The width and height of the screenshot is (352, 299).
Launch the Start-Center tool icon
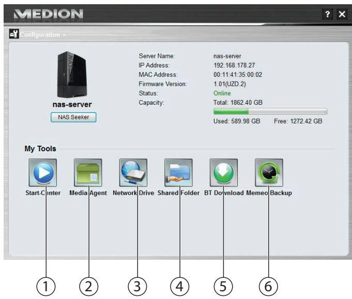pyautogui.click(x=43, y=172)
